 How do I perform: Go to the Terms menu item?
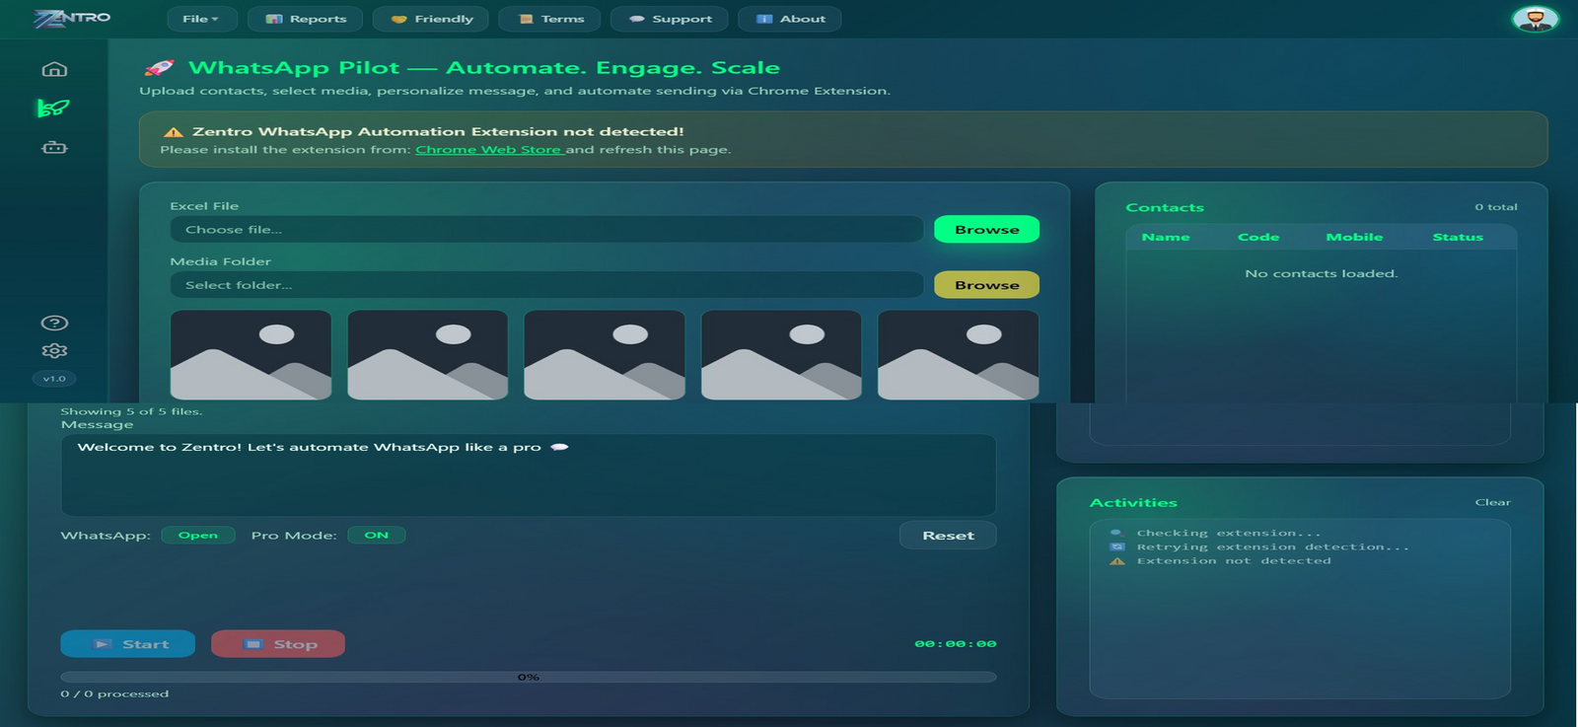551,19
